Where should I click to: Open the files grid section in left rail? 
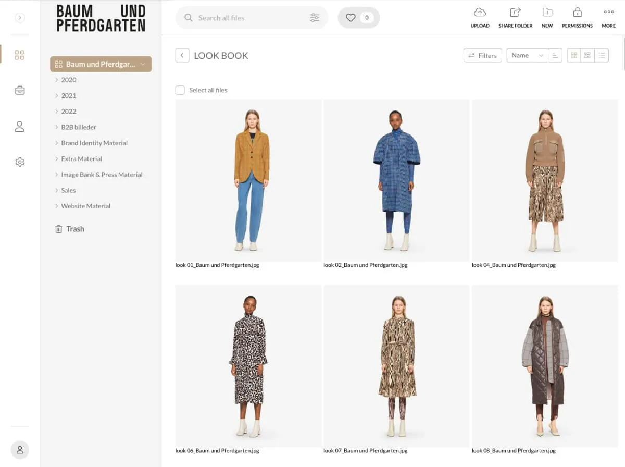(x=19, y=55)
